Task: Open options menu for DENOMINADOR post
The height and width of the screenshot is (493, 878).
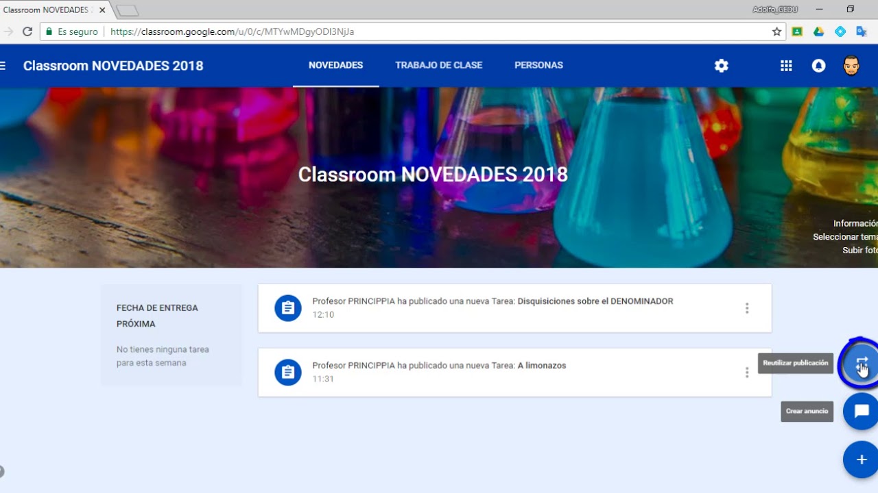Action: click(x=747, y=308)
